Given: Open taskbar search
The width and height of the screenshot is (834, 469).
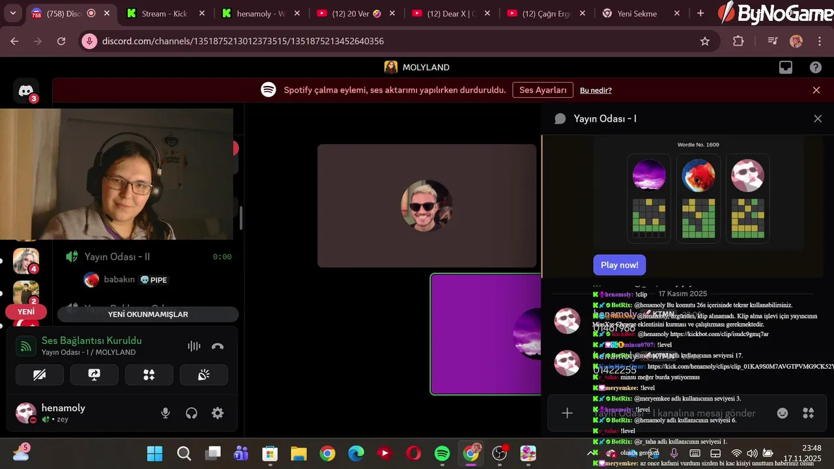Looking at the screenshot, I should click(x=184, y=453).
